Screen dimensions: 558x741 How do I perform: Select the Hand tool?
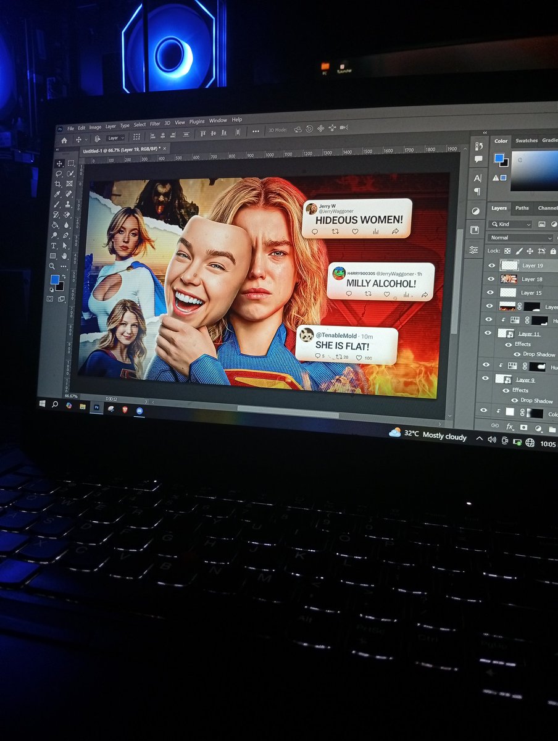pyautogui.click(x=64, y=256)
